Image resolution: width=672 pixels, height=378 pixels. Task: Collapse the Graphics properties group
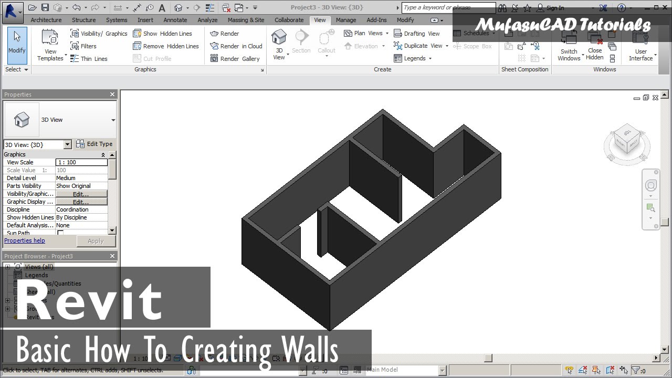coord(103,154)
